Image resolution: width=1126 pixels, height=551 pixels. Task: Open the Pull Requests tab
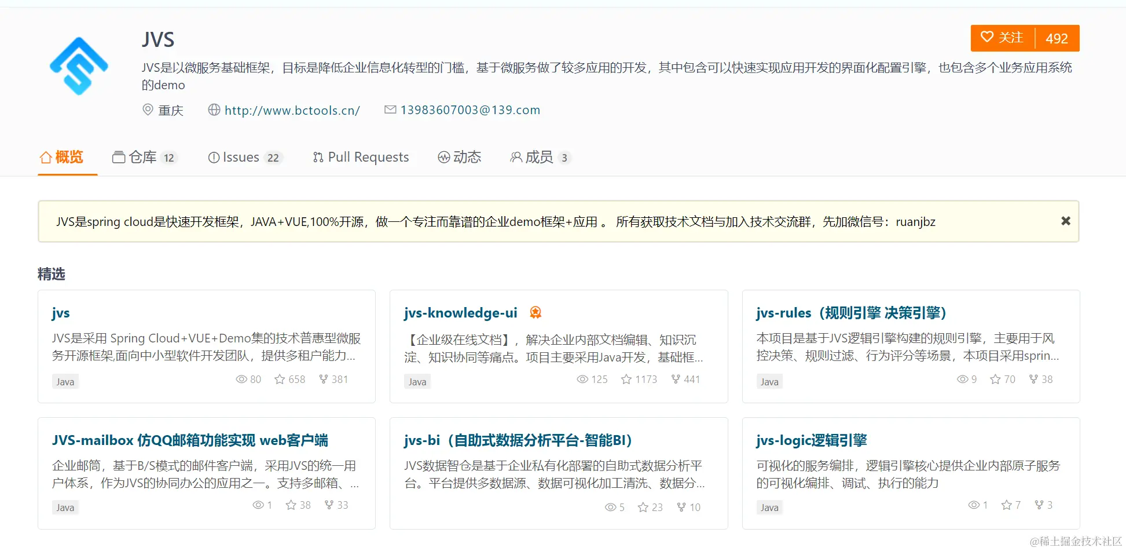[x=361, y=157]
